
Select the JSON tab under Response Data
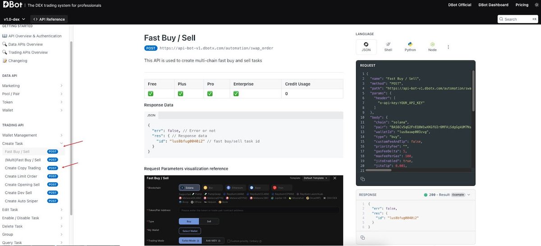[x=152, y=116]
